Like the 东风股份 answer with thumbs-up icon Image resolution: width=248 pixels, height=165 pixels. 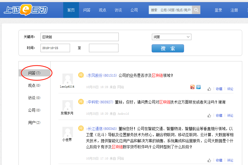click(209, 89)
